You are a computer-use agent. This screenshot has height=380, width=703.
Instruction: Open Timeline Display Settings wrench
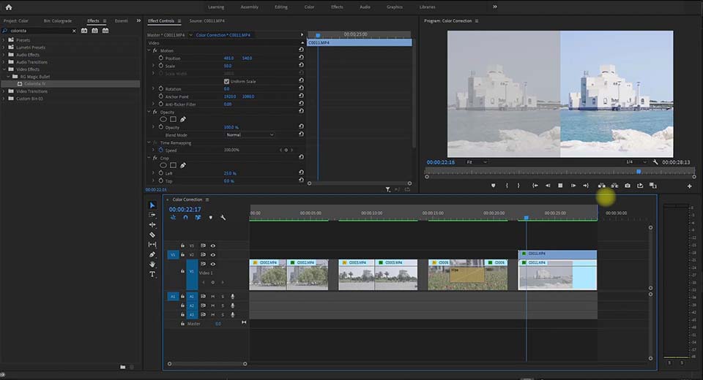[223, 218]
